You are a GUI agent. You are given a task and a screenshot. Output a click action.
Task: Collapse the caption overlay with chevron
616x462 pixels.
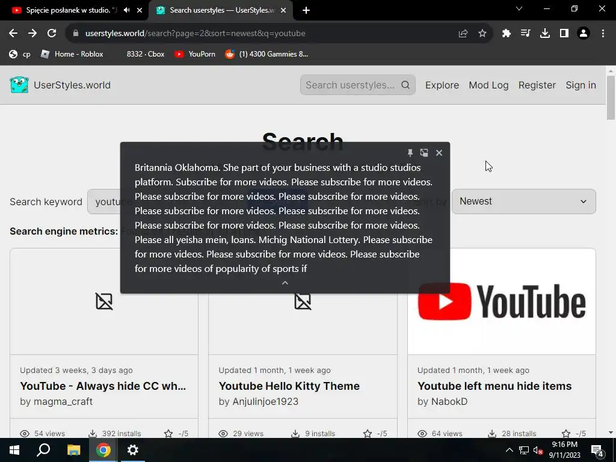(x=285, y=283)
